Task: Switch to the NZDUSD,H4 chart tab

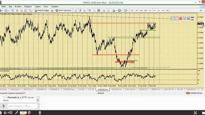Action: tap(116, 89)
